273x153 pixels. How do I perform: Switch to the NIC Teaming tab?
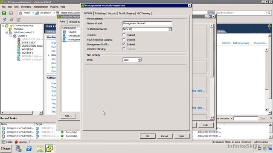point(143,13)
